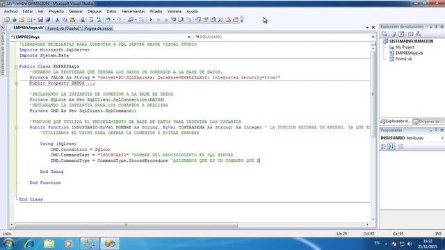This screenshot has height=250, width=445.
Task: Click the Redo arrow toolbar icon
Action: click(119, 20)
